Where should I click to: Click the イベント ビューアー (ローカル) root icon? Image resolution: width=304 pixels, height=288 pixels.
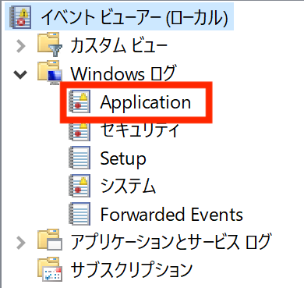pos(20,17)
